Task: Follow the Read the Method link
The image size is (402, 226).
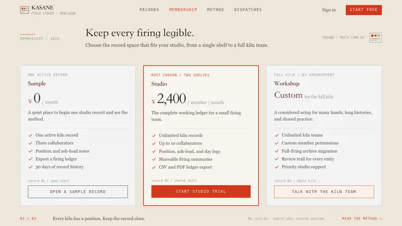Action: [362, 218]
